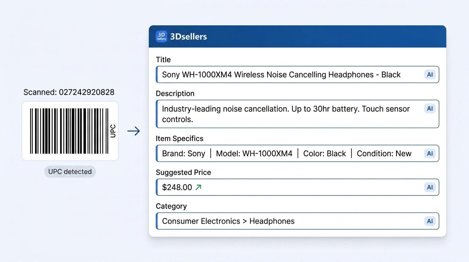Open the Condition: New item specific selector
The height and width of the screenshot is (262, 469).
pos(384,153)
